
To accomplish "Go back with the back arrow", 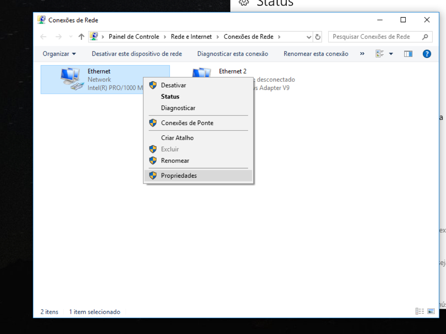I will coord(43,37).
